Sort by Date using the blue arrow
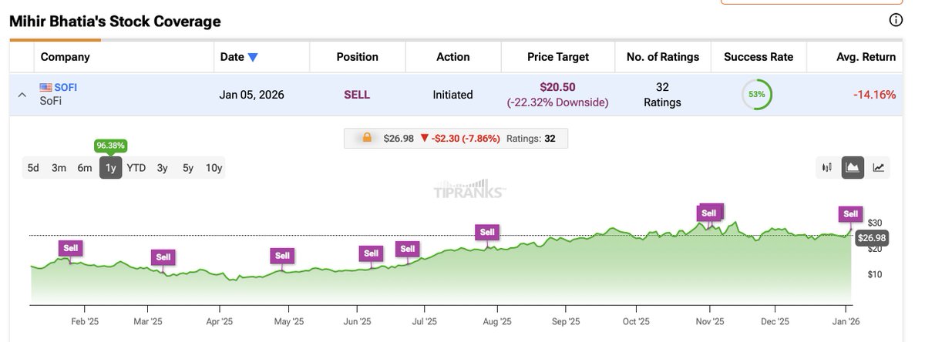This screenshot has width=925, height=342. pyautogui.click(x=253, y=57)
